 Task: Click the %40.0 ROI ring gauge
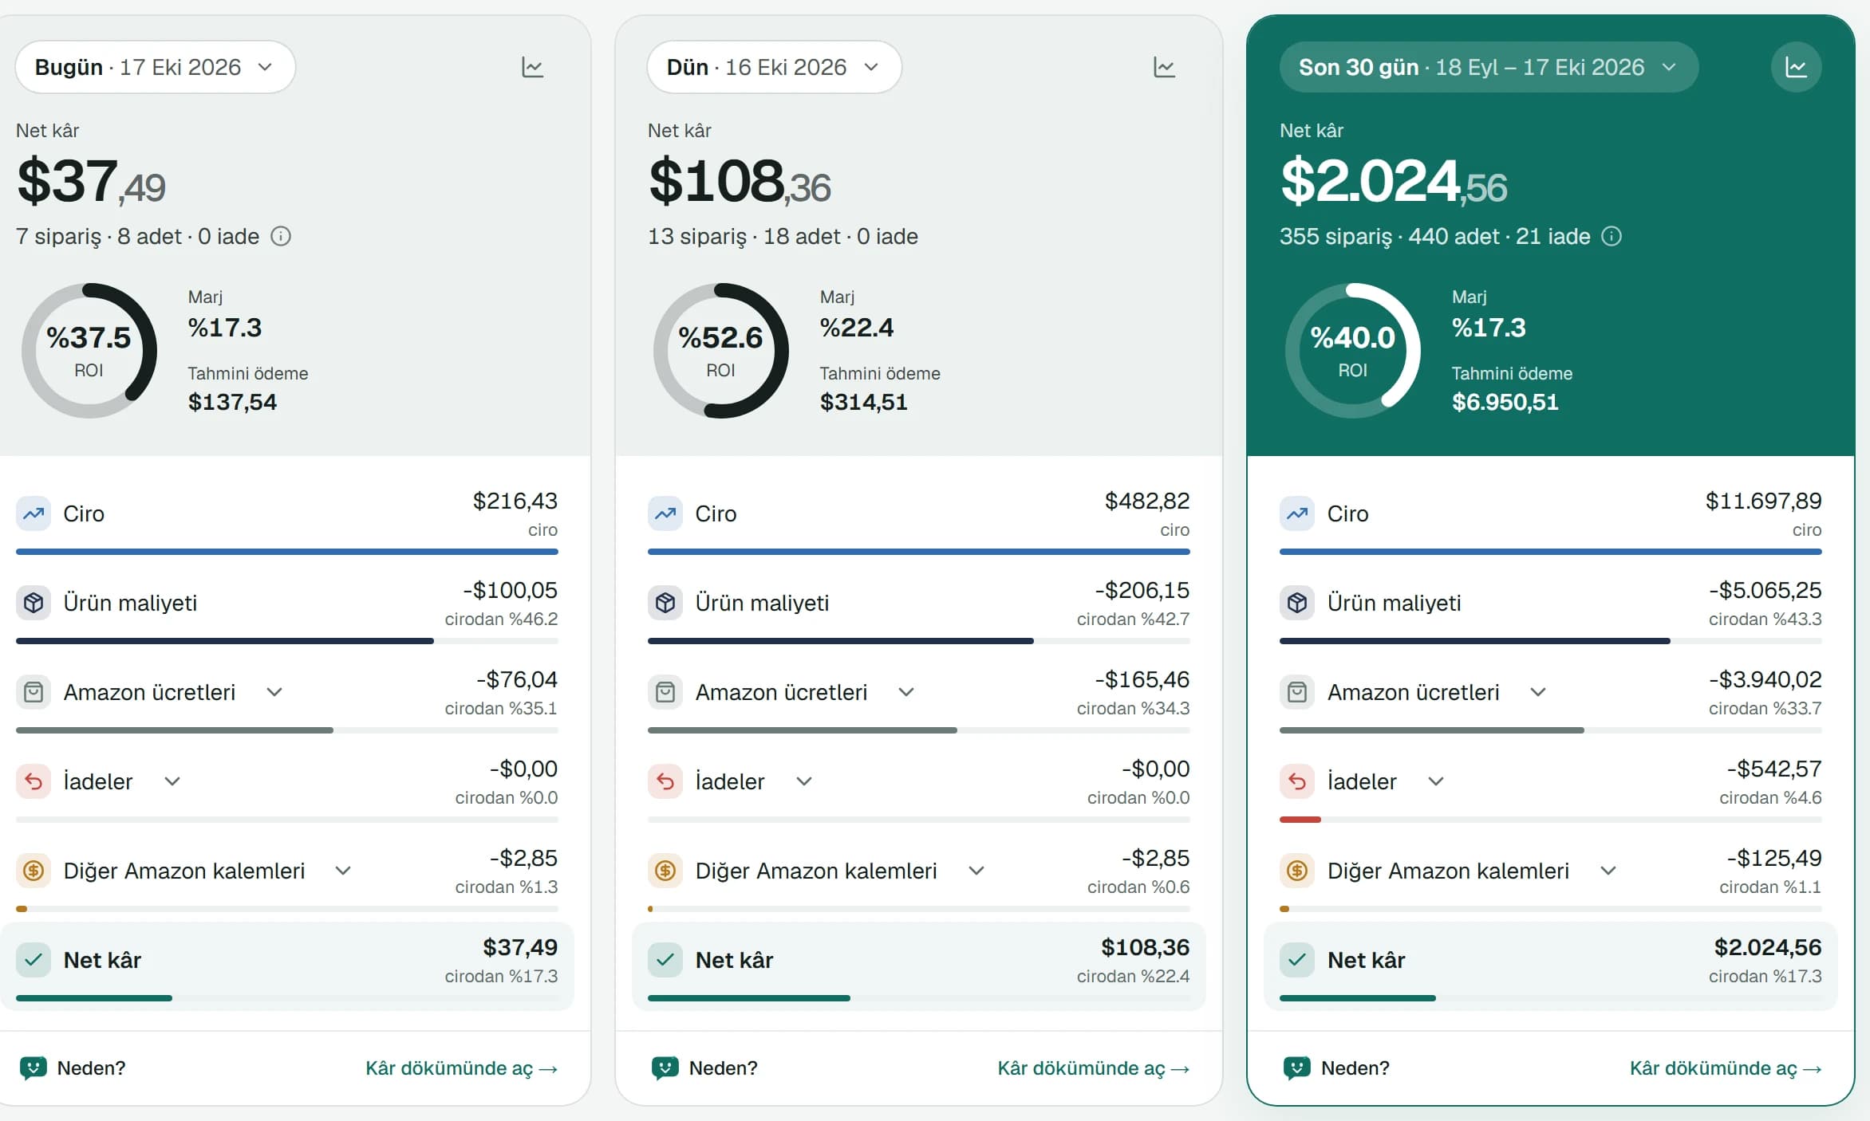[1353, 351]
